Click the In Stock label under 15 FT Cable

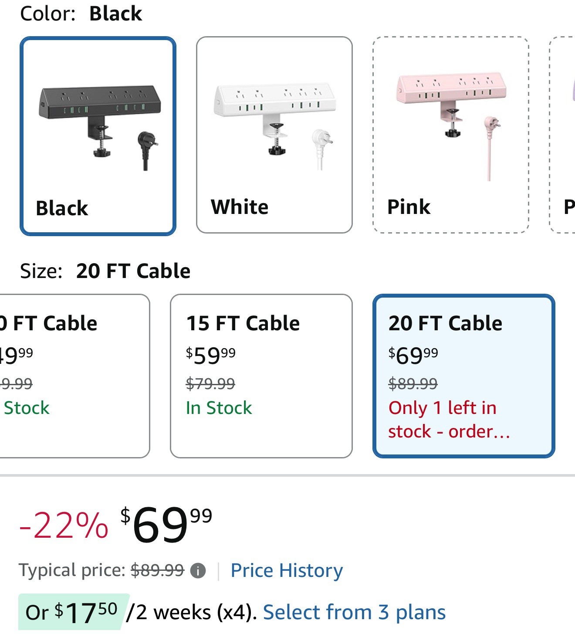[219, 408]
